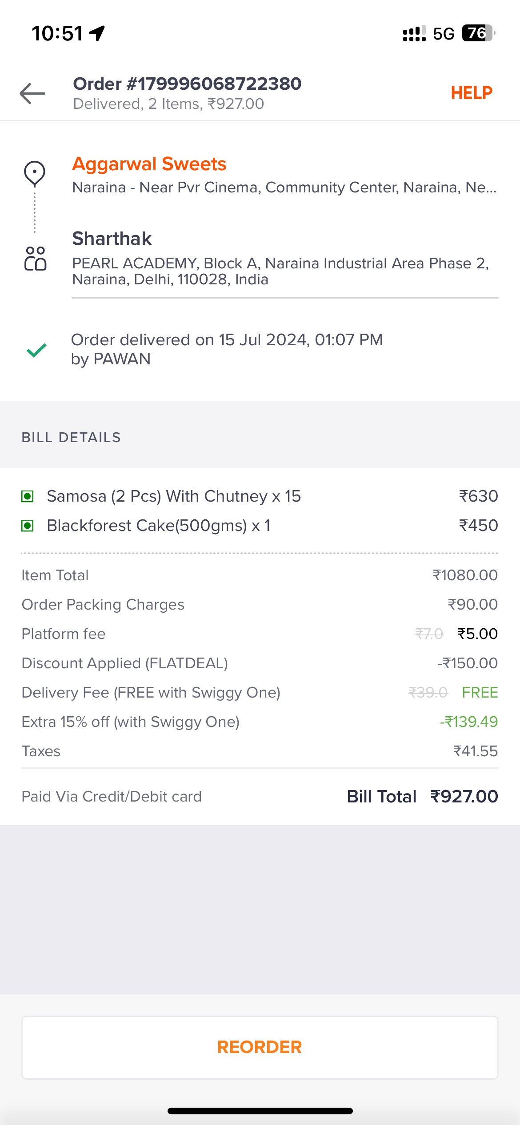
Task: Tap the location arrow in status bar
Action: 97,33
